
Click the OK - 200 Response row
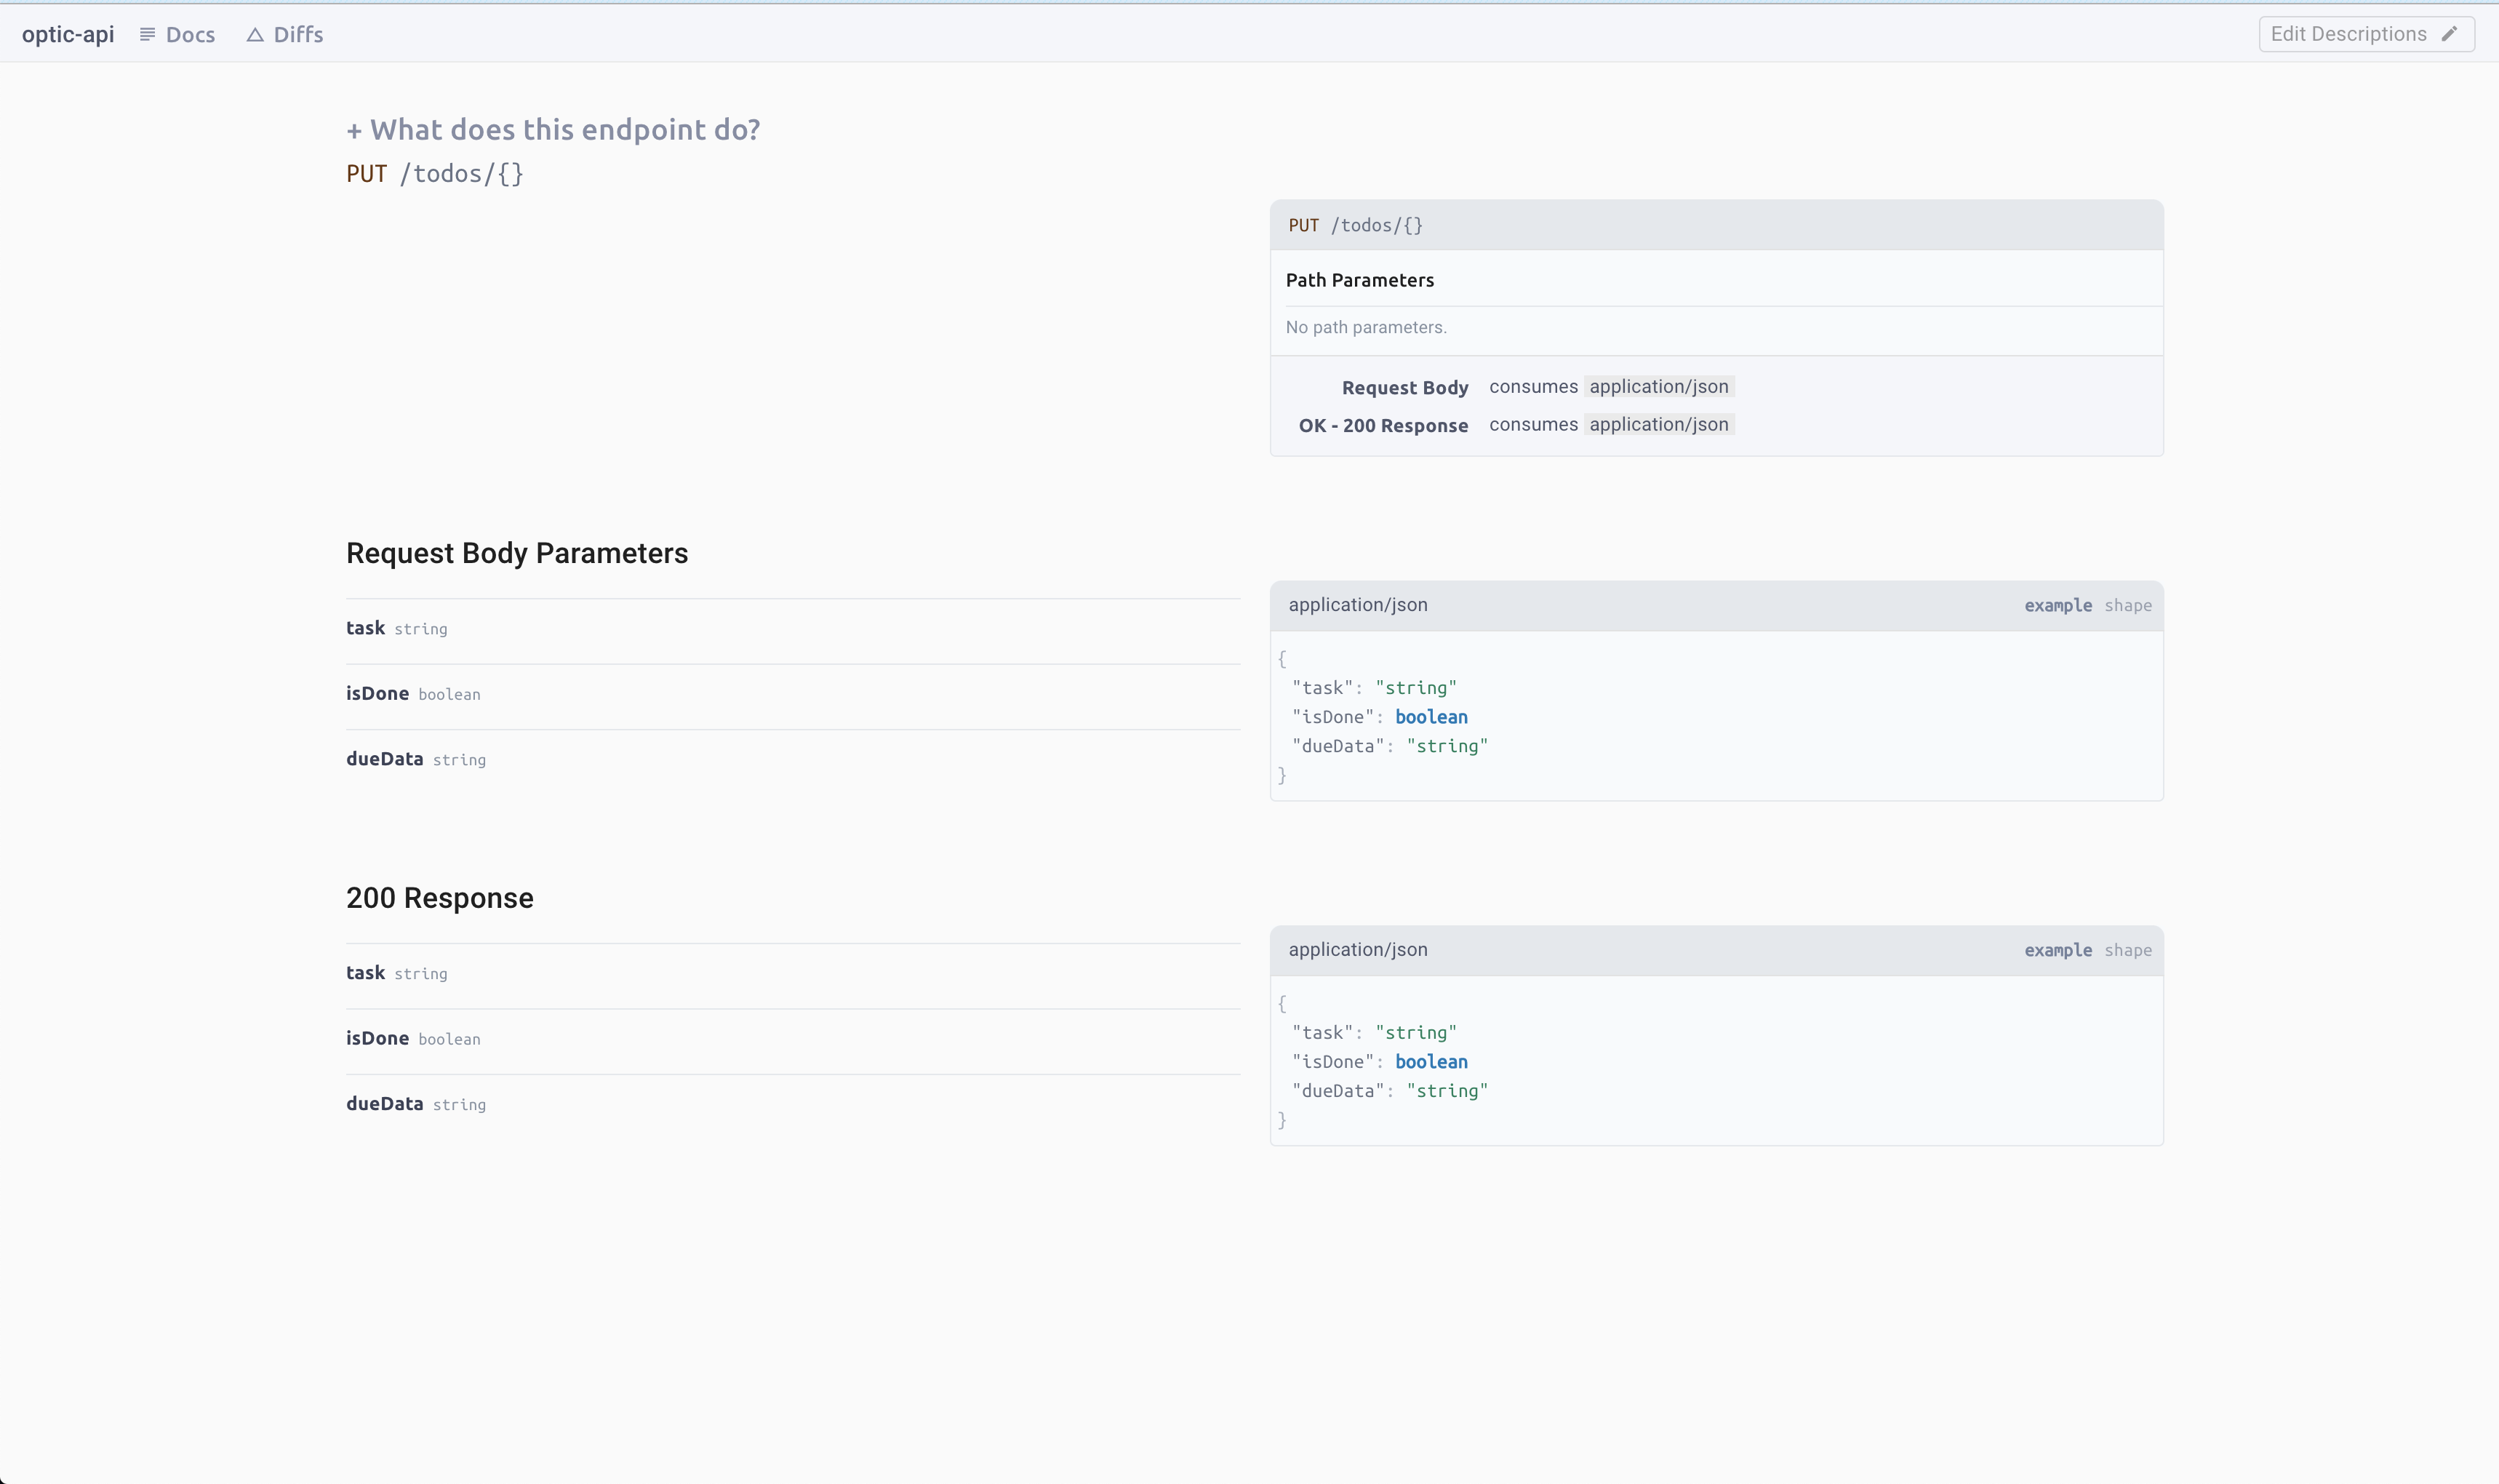pyautogui.click(x=1383, y=424)
